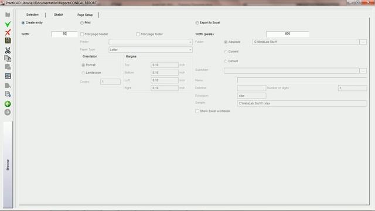The image size is (375, 211).
Task: Click the Left margin field
Action: [165, 80]
